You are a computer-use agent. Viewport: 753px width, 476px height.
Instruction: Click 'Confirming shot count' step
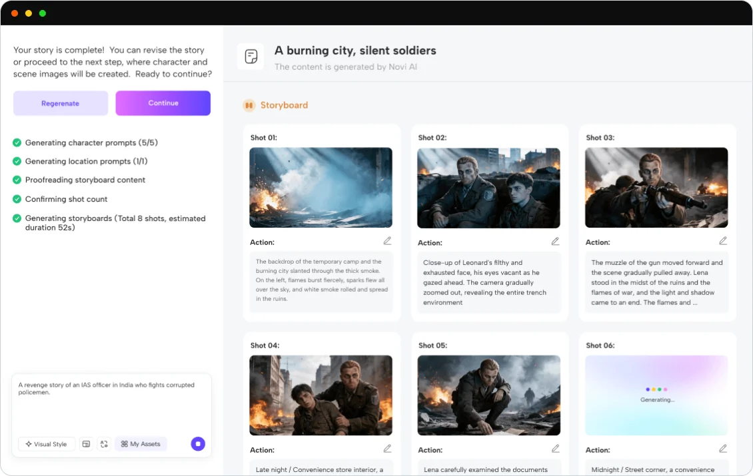(66, 199)
